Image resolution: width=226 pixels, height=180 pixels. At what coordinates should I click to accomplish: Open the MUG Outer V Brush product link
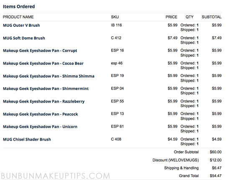(21, 26)
